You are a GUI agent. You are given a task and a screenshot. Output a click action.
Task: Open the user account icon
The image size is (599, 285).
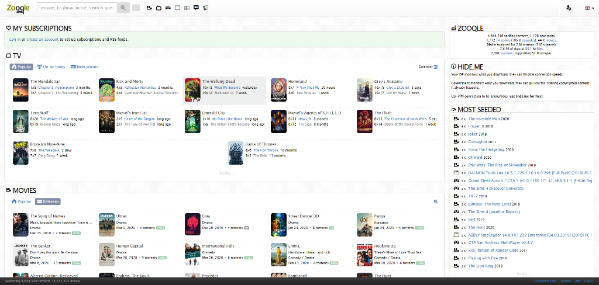[569, 8]
